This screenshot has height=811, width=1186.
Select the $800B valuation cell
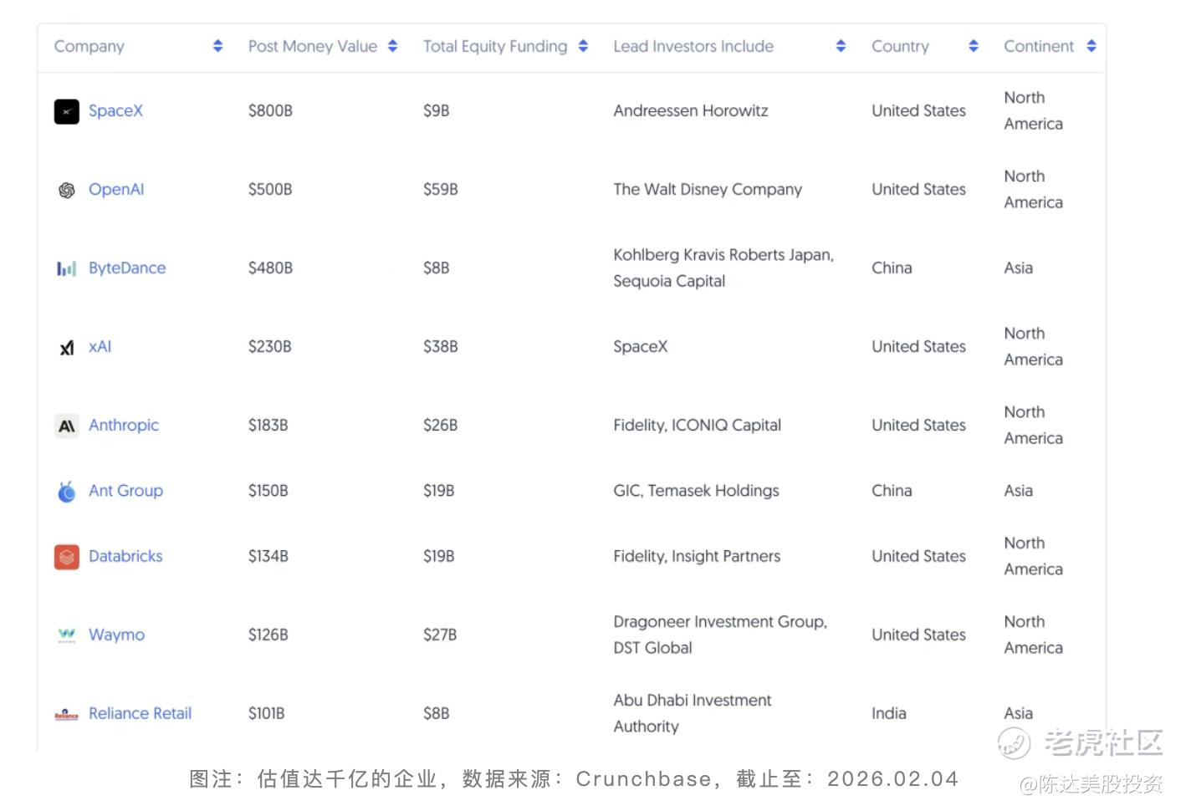click(x=270, y=110)
